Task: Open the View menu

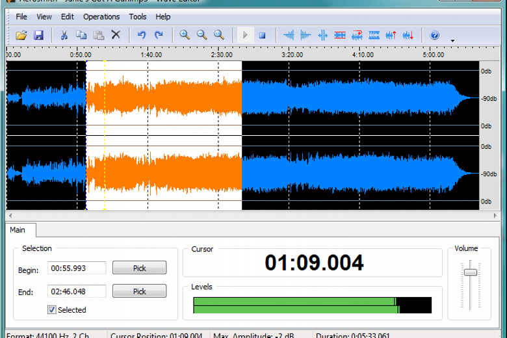Action: [44, 17]
